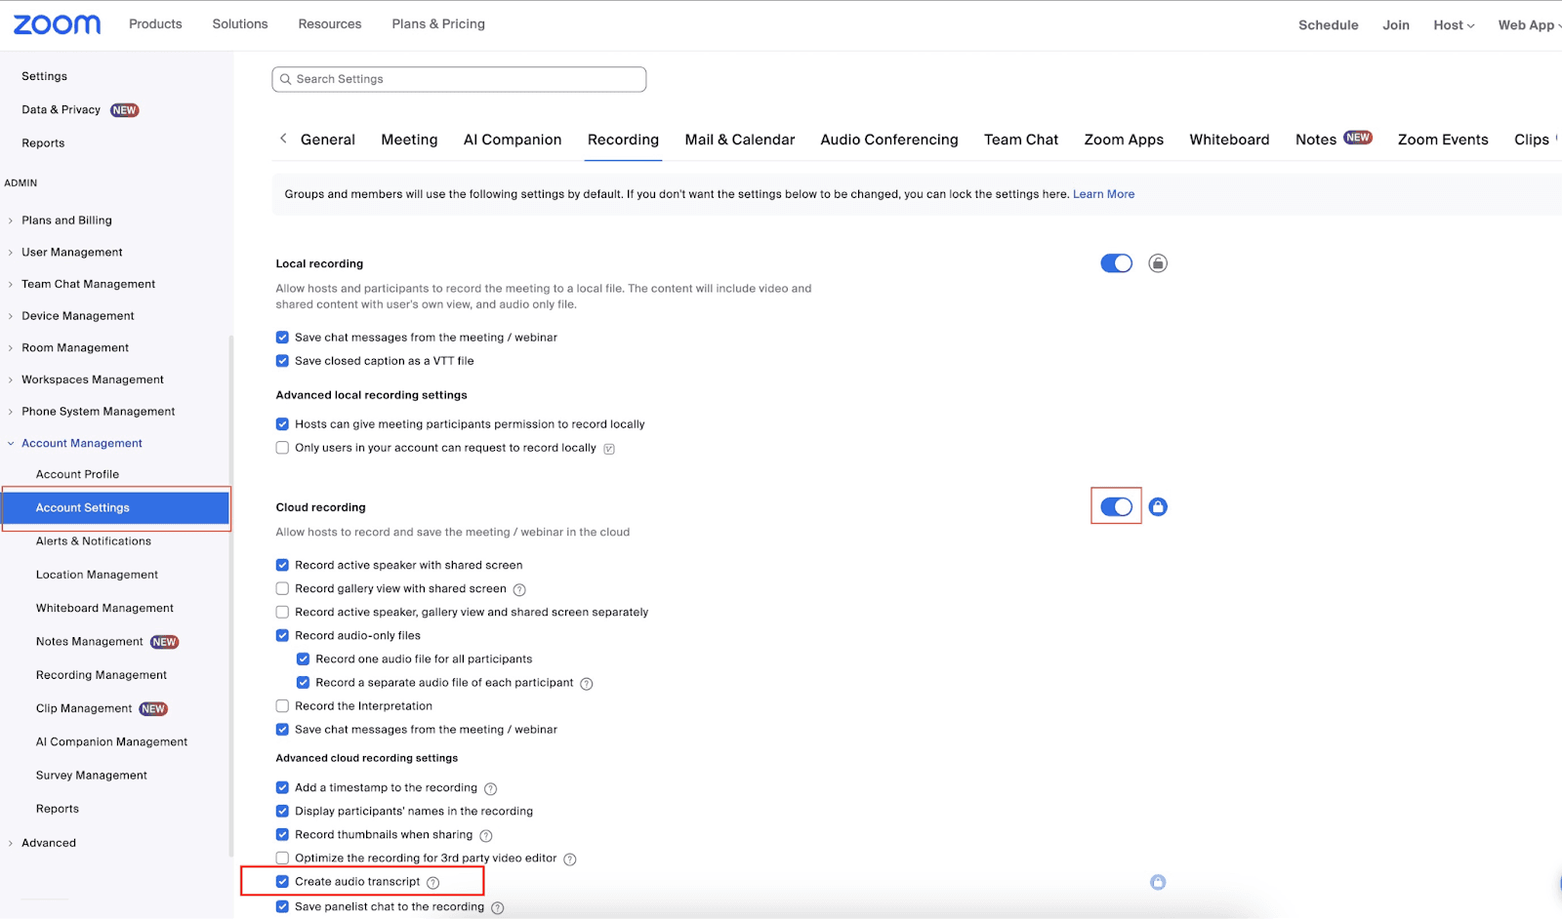Expand the Advanced section
Image resolution: width=1562 pixels, height=919 pixels.
coord(48,843)
